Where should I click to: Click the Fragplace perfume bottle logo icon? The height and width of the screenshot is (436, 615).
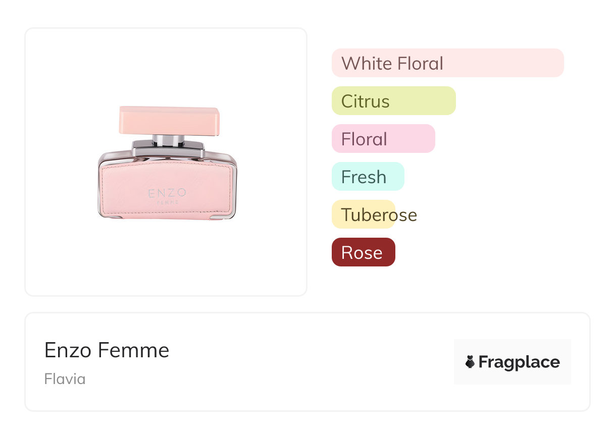[470, 362]
